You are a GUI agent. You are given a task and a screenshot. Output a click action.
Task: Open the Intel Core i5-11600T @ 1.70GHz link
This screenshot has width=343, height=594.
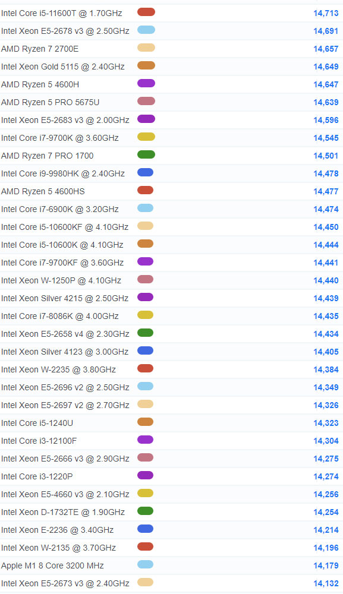click(x=61, y=13)
